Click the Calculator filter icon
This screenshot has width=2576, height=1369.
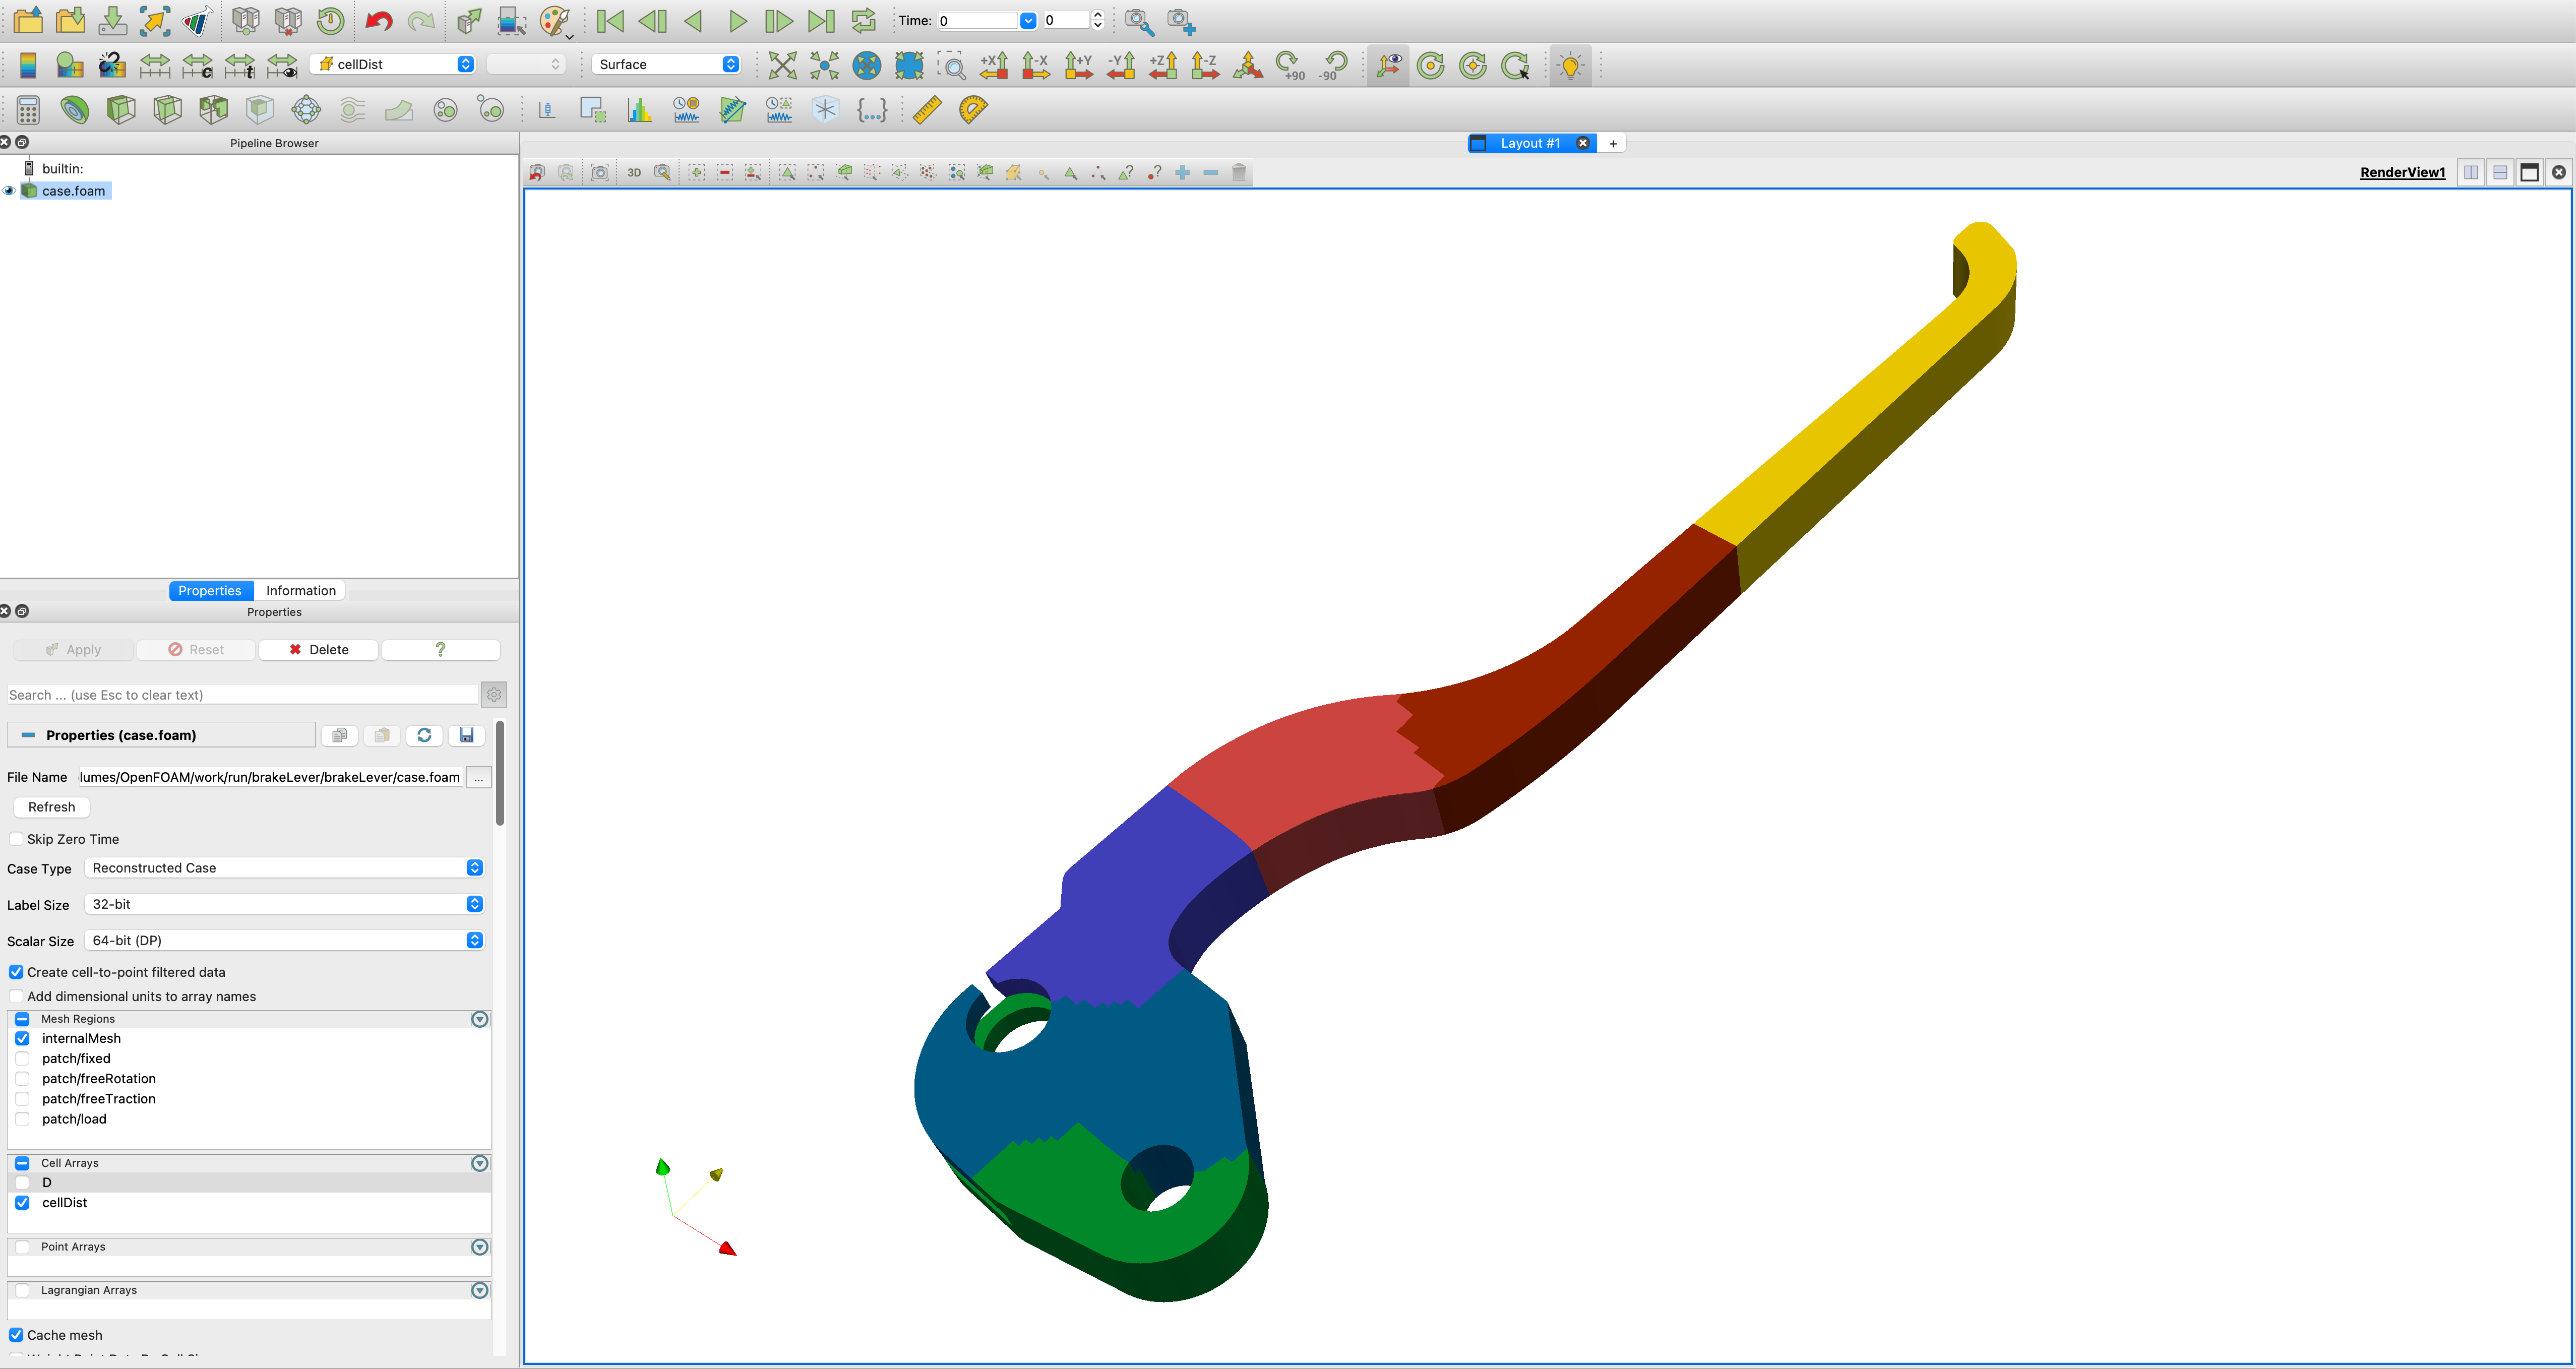tap(28, 110)
